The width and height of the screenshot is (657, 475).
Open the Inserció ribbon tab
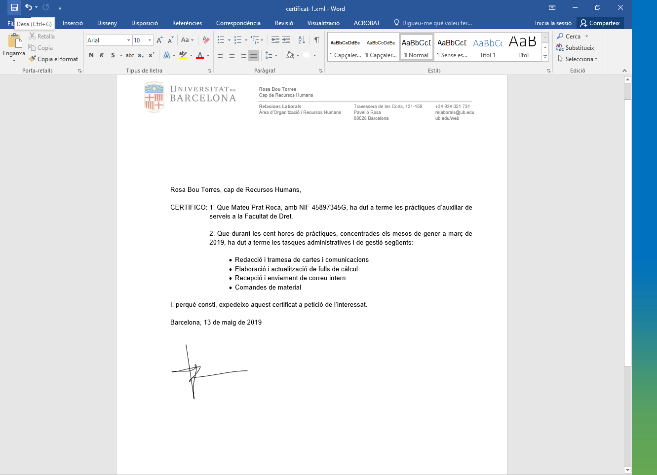pyautogui.click(x=73, y=23)
